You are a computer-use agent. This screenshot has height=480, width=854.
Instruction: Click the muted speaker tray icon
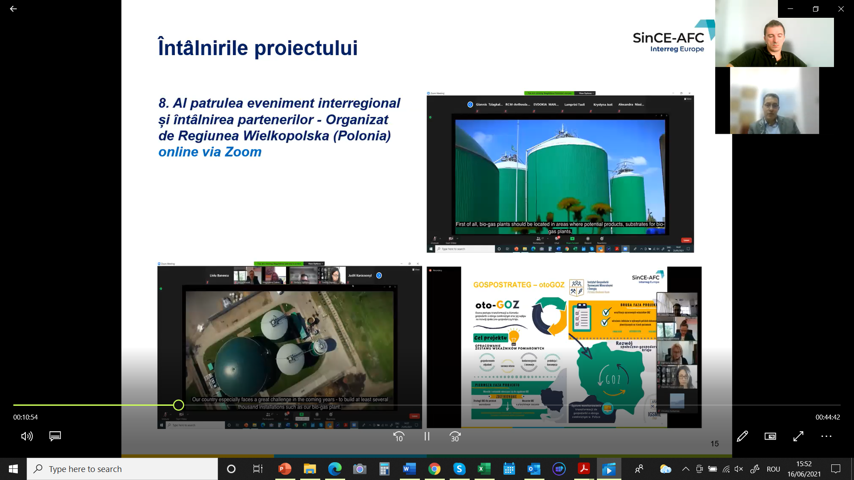739,469
